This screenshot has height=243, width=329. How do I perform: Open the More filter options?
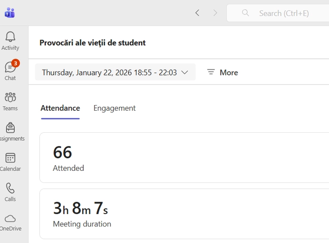click(222, 72)
